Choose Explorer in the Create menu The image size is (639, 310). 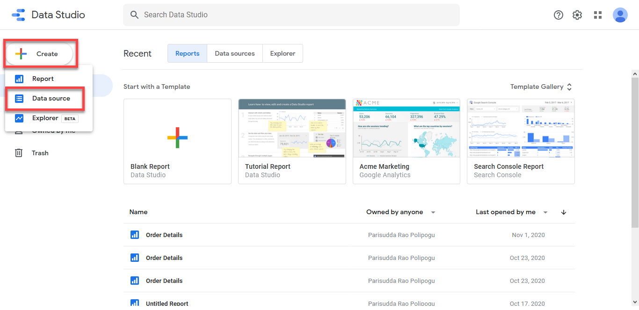pyautogui.click(x=45, y=118)
